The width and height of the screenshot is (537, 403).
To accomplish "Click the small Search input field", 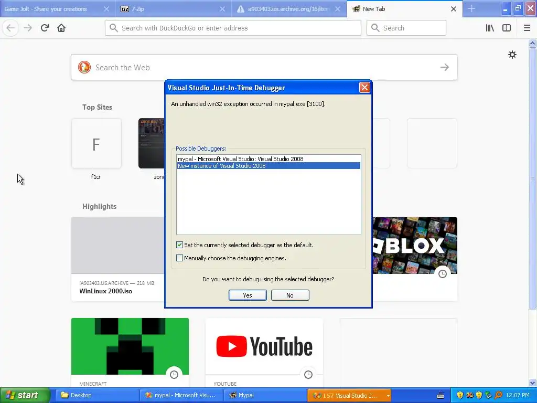I will pos(406,28).
